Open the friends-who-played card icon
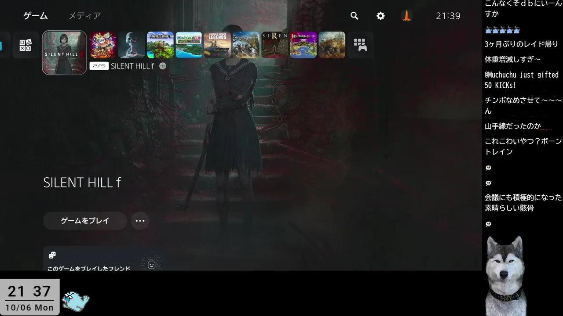This screenshot has width=563, height=316. point(52,255)
